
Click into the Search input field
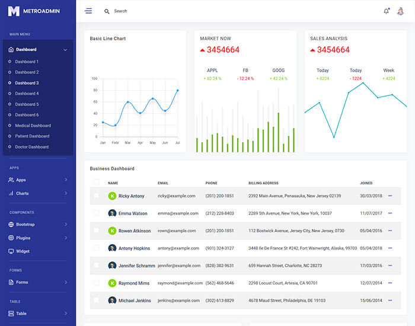point(178,11)
